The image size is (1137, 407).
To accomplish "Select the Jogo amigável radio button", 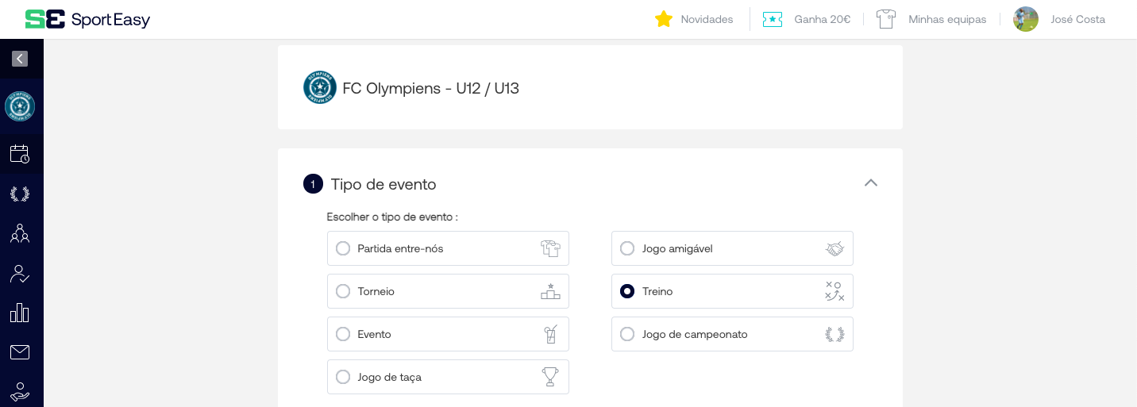I will [627, 248].
